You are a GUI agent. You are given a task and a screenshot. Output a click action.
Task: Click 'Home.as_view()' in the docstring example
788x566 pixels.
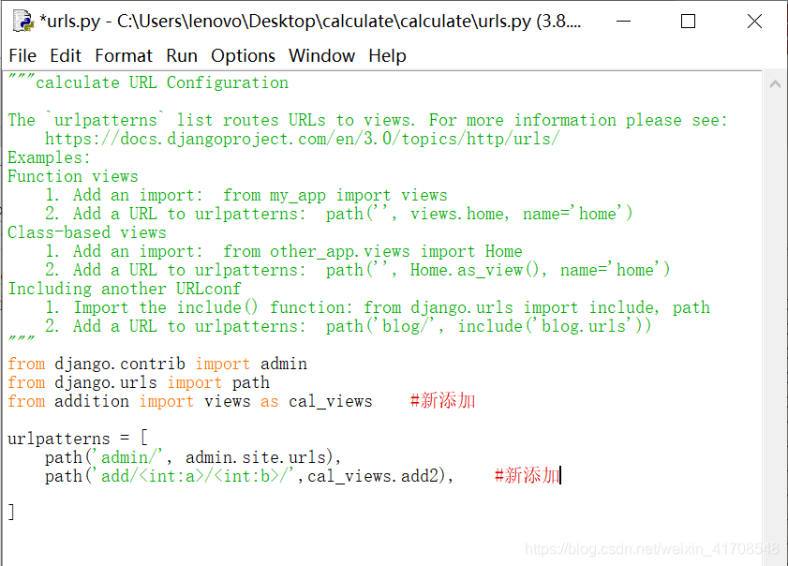pyautogui.click(x=474, y=271)
